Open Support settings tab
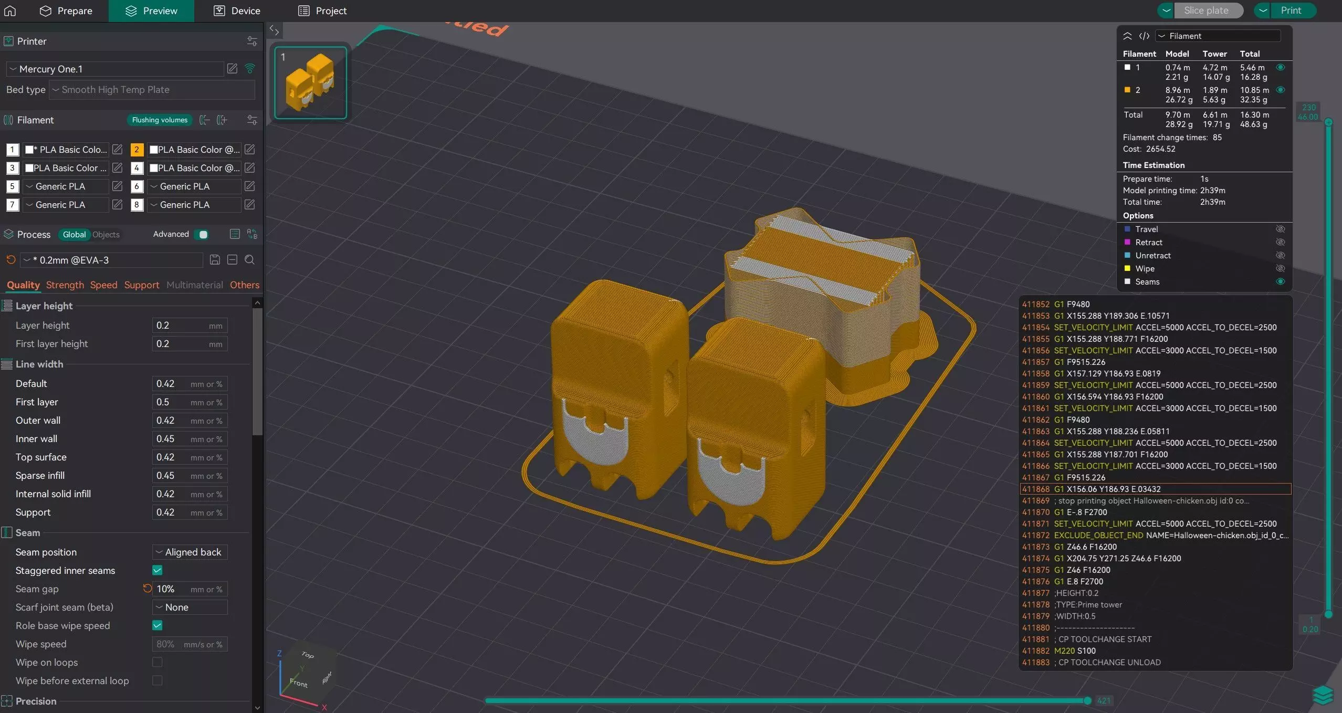The image size is (1342, 713). coord(141,285)
